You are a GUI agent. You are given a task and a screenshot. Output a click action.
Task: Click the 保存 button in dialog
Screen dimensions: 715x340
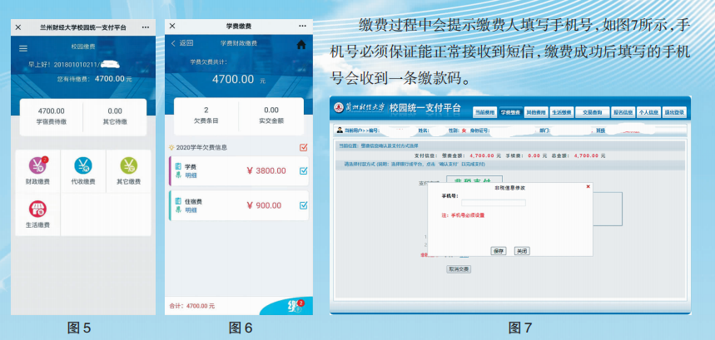(499, 250)
